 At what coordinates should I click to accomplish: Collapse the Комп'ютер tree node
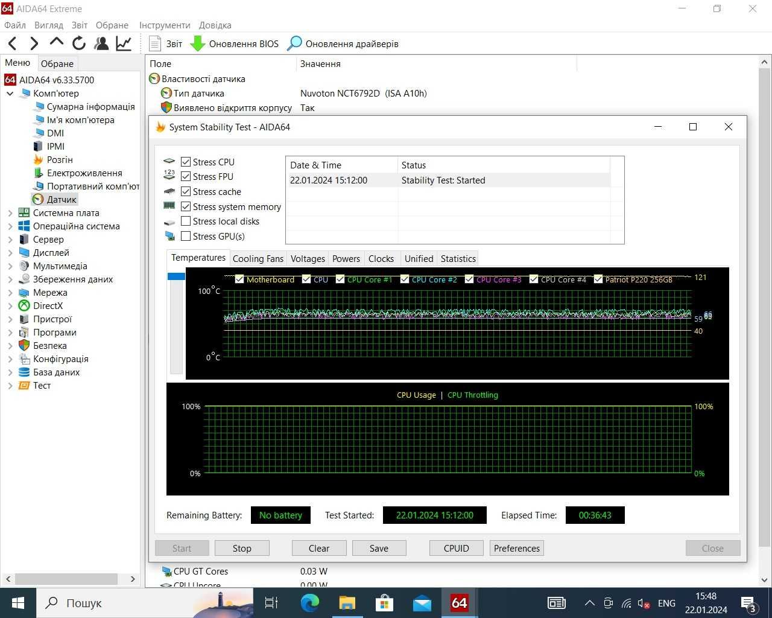10,94
